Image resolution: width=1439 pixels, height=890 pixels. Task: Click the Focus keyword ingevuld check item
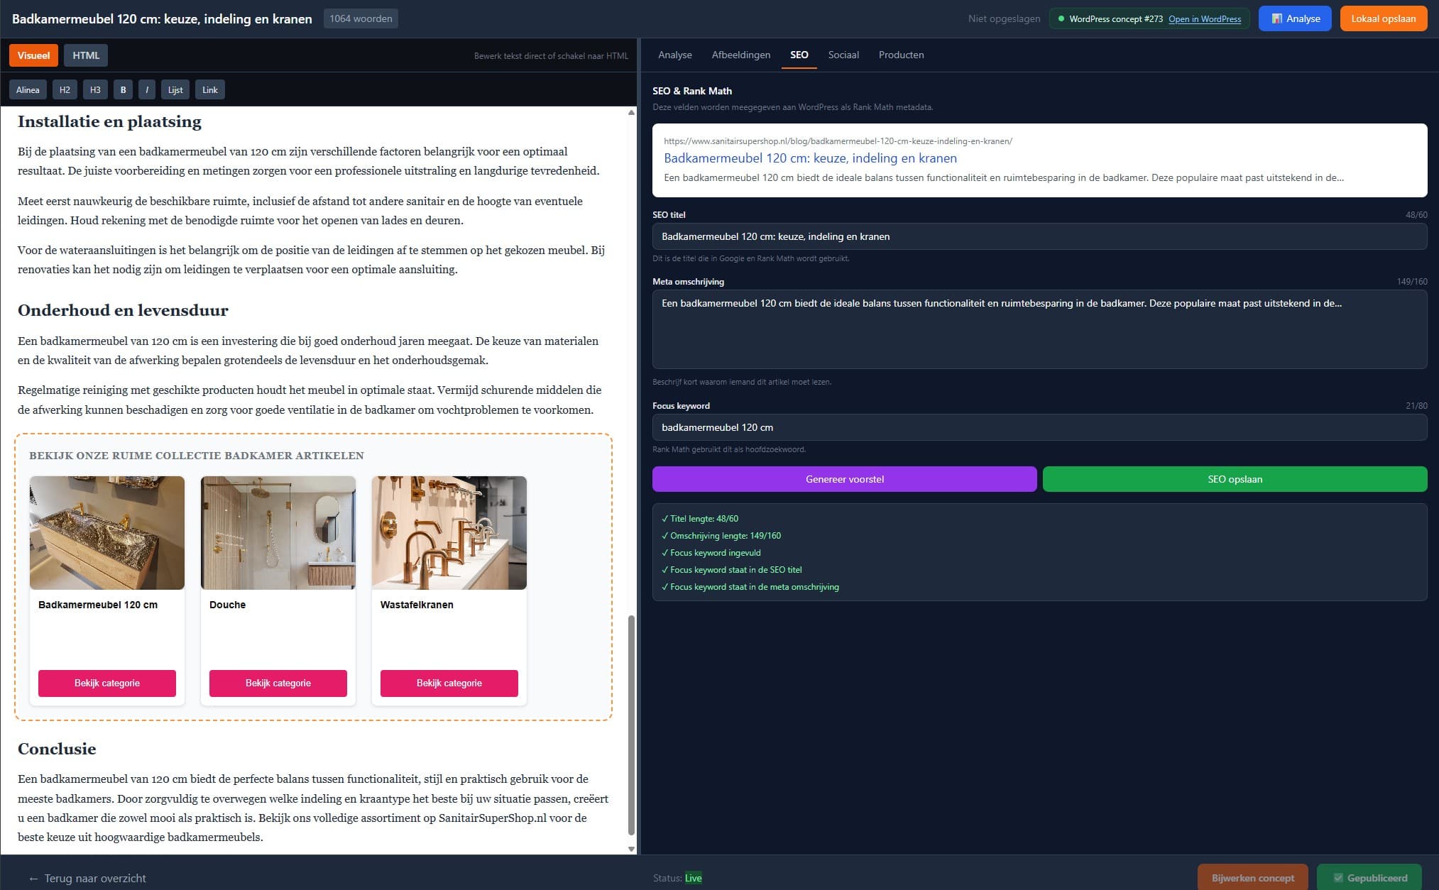pyautogui.click(x=711, y=553)
